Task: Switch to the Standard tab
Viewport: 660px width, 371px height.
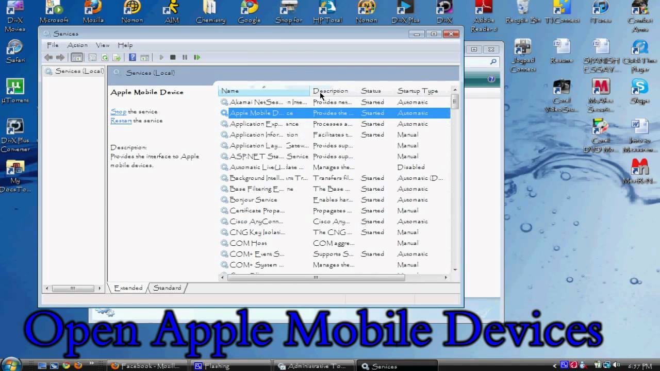Action: click(x=167, y=288)
